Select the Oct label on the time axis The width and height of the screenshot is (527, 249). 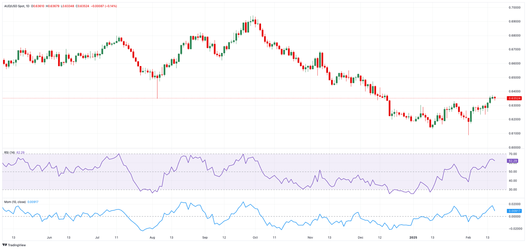[x=255, y=237]
